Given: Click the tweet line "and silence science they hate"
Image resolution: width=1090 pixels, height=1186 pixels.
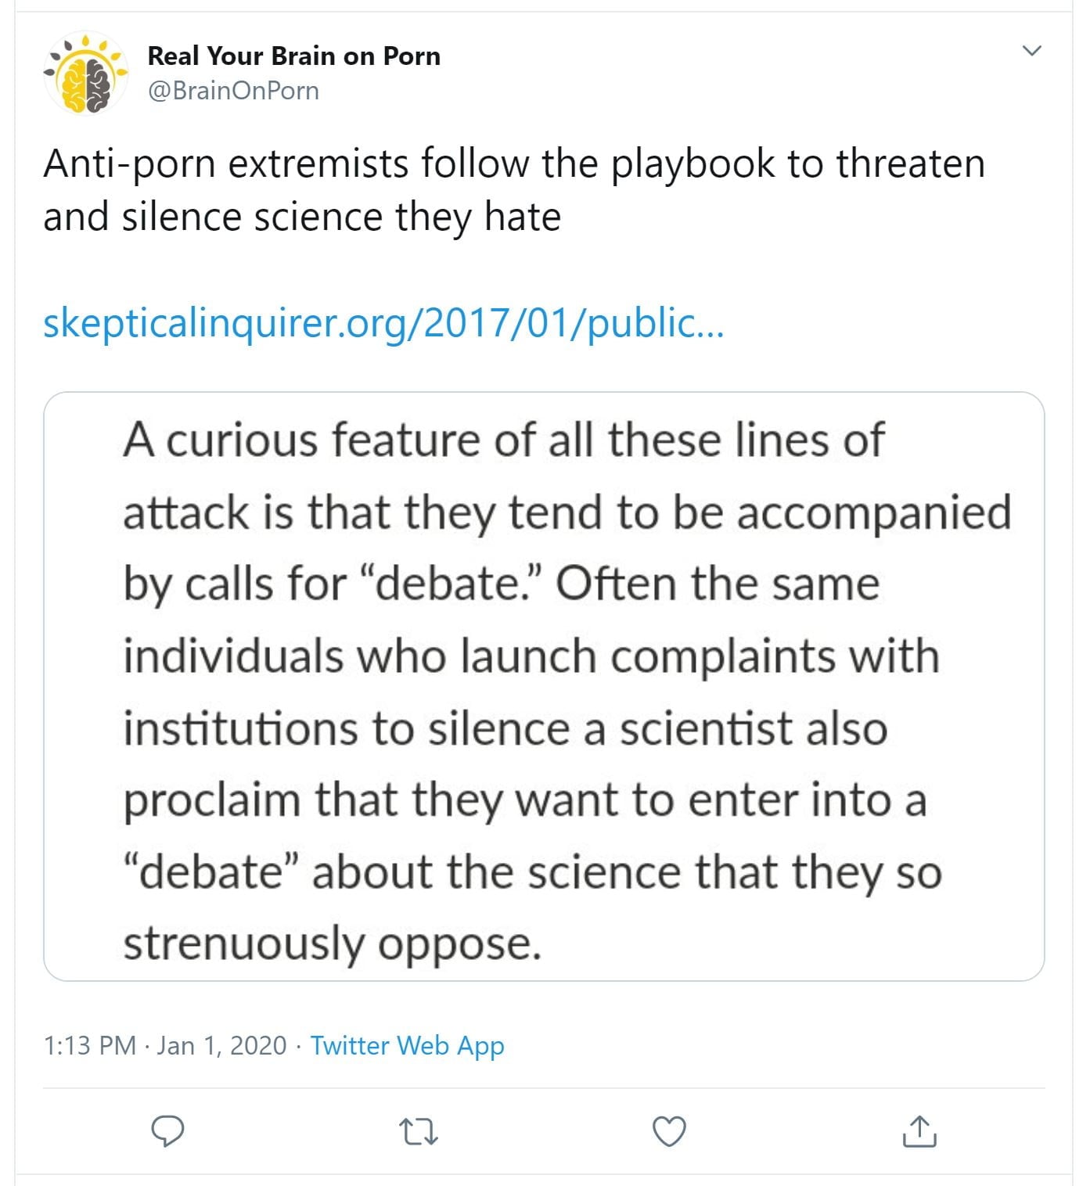Looking at the screenshot, I should click(x=302, y=217).
